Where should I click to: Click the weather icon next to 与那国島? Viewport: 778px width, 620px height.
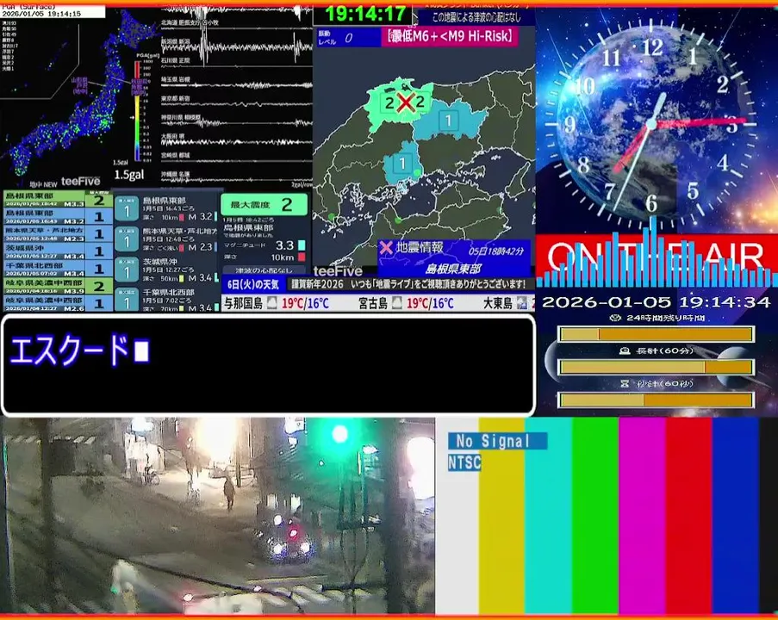click(x=272, y=302)
